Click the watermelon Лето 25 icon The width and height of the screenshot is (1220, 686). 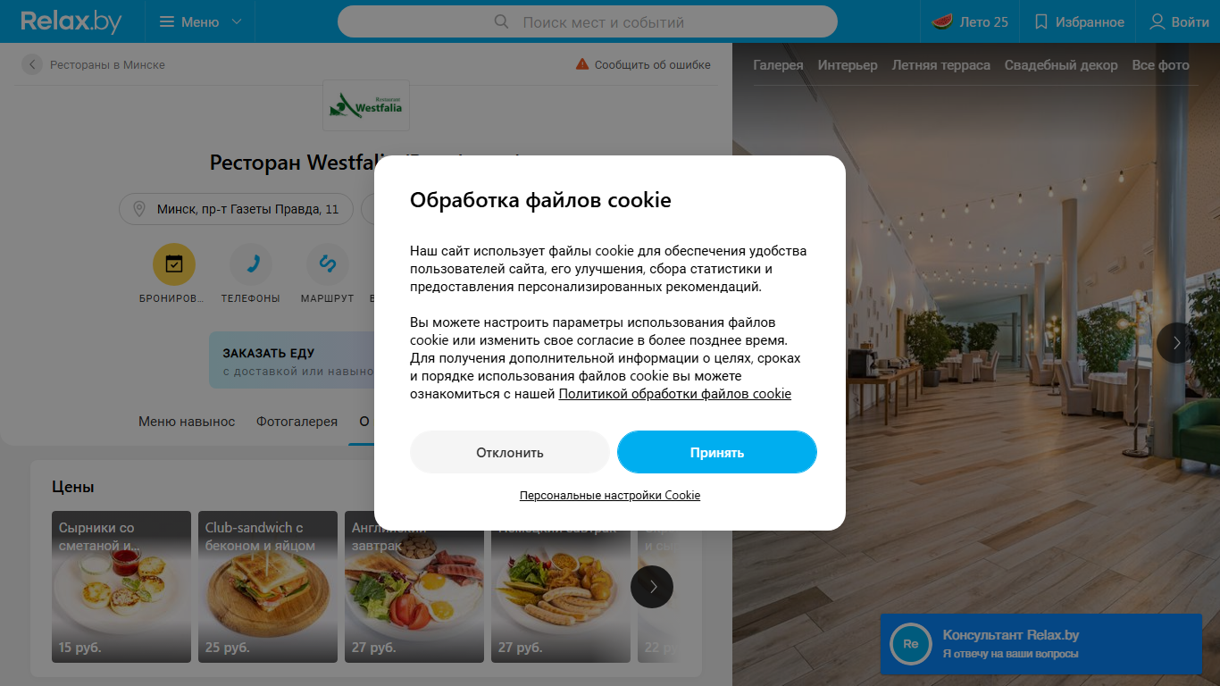coord(942,21)
